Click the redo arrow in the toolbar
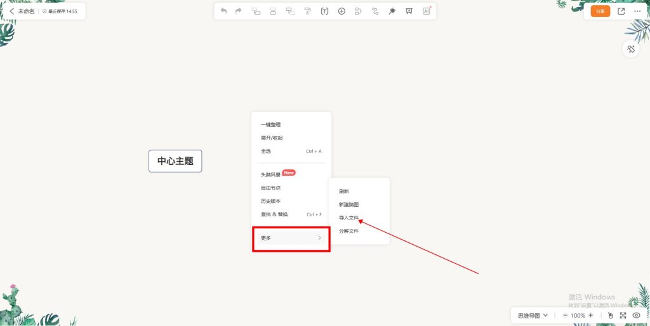Image resolution: width=650 pixels, height=326 pixels. tap(239, 11)
